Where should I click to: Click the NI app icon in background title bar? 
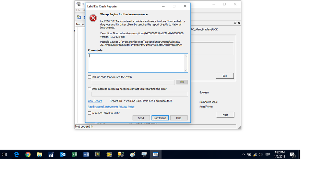(x=78, y=4)
